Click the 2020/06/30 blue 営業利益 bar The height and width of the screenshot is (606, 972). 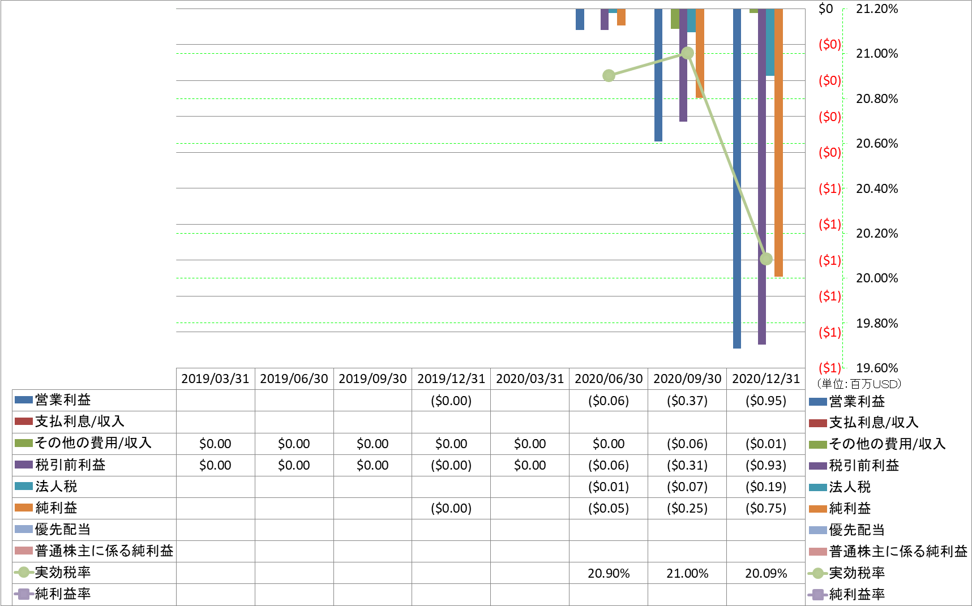point(580,19)
